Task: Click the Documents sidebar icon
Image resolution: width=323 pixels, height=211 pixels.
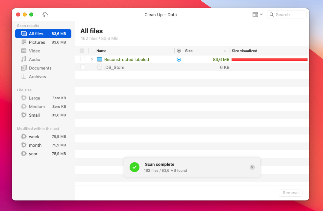Action: tap(24, 68)
